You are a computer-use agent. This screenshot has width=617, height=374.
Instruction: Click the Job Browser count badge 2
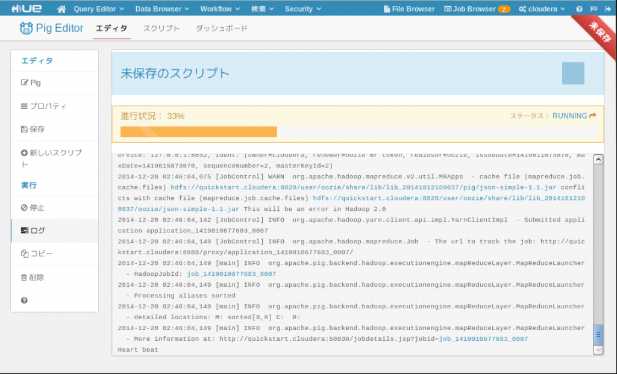pyautogui.click(x=504, y=9)
